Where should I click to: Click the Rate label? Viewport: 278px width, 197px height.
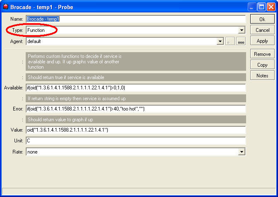pos(18,152)
